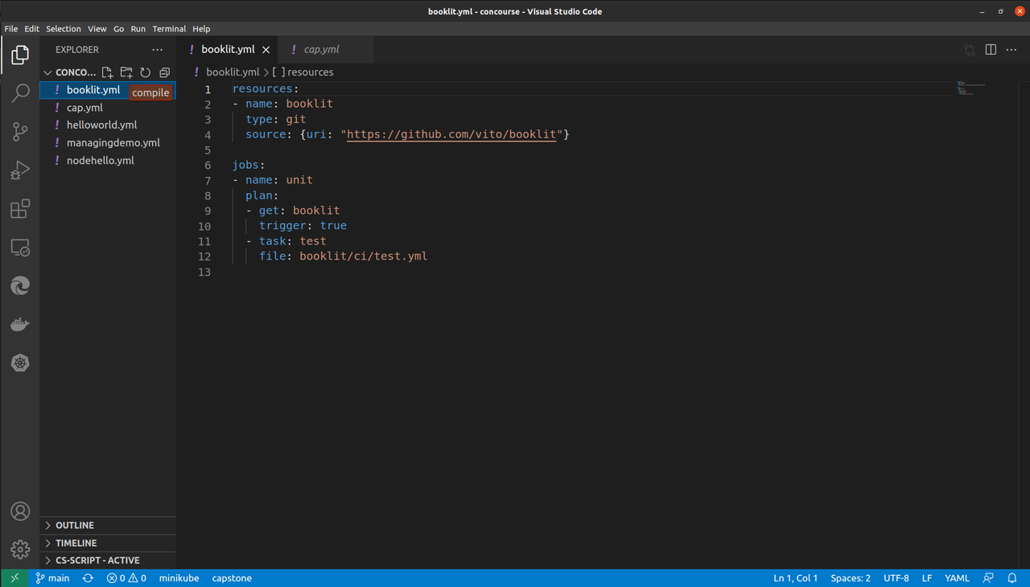Refresh the Explorer file list
The height and width of the screenshot is (587, 1030).
tap(146, 72)
